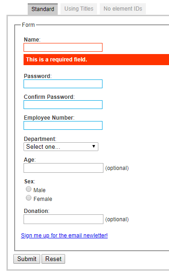Open the Using Titles tab
The height and width of the screenshot is (273, 169).
(x=78, y=9)
